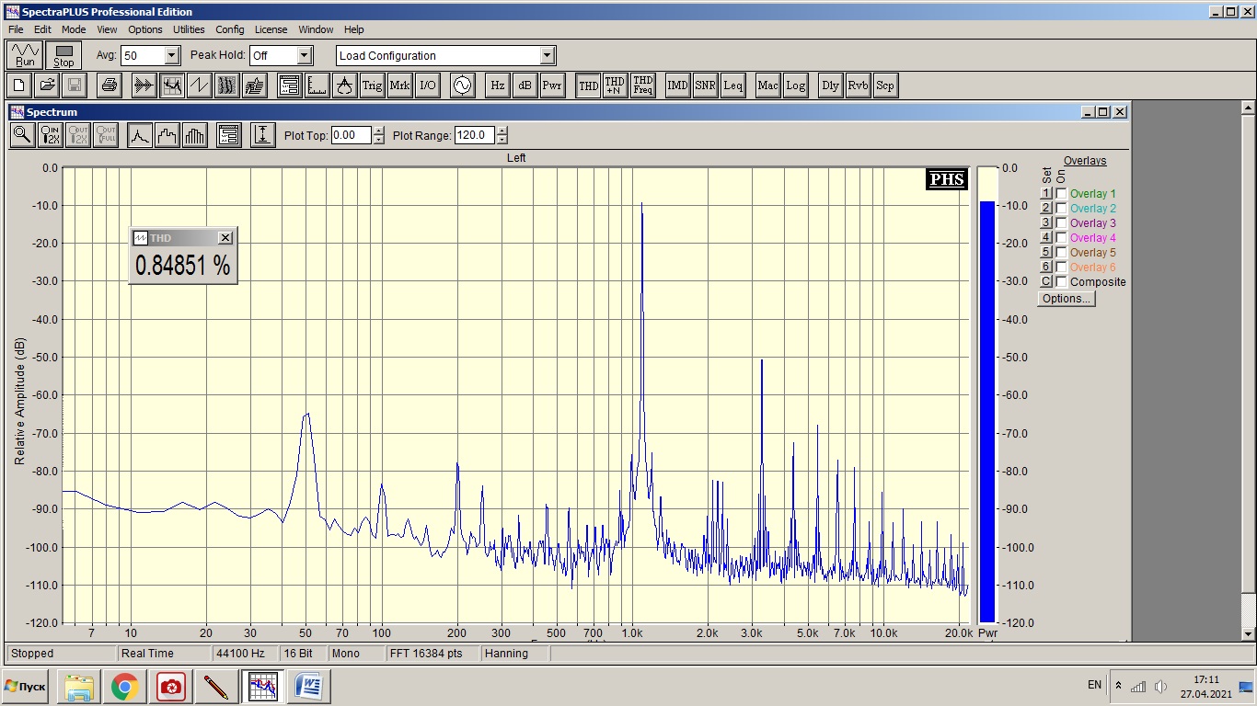Click the overlay Options... button
The width and height of the screenshot is (1257, 706).
(1067, 299)
